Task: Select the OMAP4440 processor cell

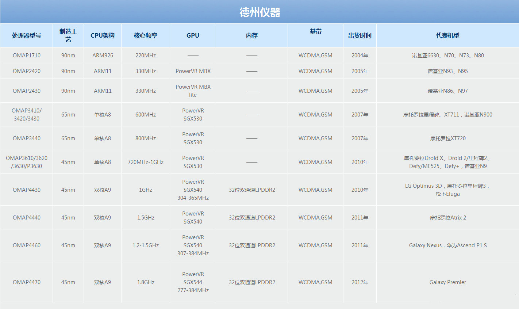Action: point(26,218)
